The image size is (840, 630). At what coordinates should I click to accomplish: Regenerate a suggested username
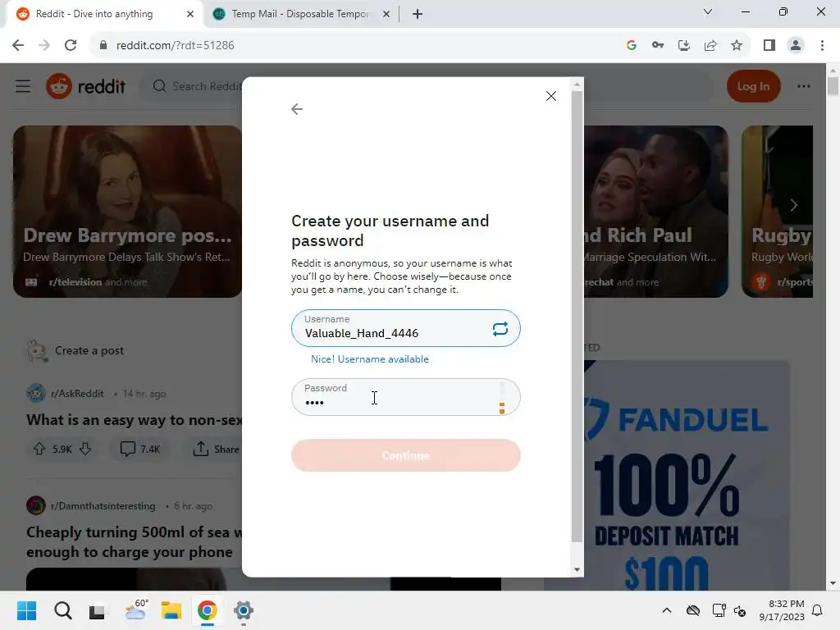[500, 328]
